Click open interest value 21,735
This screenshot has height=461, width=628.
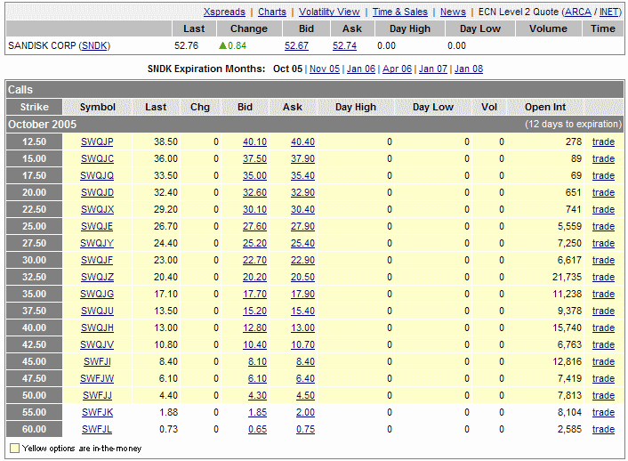point(567,277)
